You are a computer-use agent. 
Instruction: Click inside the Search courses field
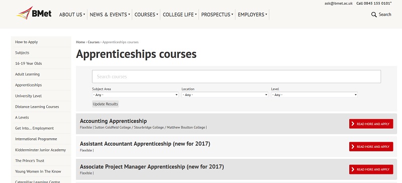click(236, 76)
